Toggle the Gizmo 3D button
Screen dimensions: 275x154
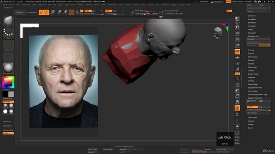pyautogui.click(x=71, y=12)
